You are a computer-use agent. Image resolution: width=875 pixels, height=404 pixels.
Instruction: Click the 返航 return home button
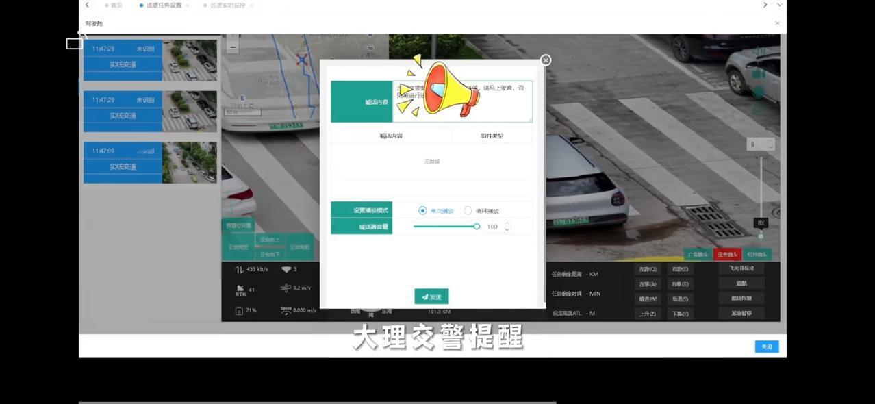[741, 283]
